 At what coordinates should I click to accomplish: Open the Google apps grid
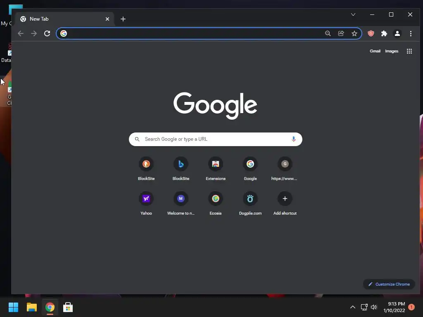[409, 51]
